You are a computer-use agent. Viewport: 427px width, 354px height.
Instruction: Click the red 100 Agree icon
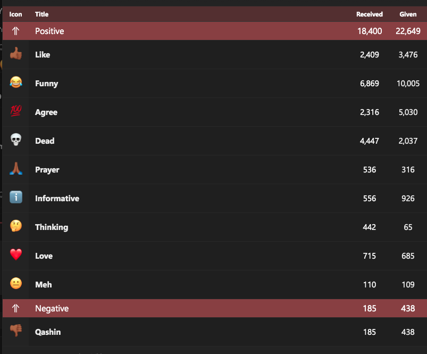(x=16, y=111)
